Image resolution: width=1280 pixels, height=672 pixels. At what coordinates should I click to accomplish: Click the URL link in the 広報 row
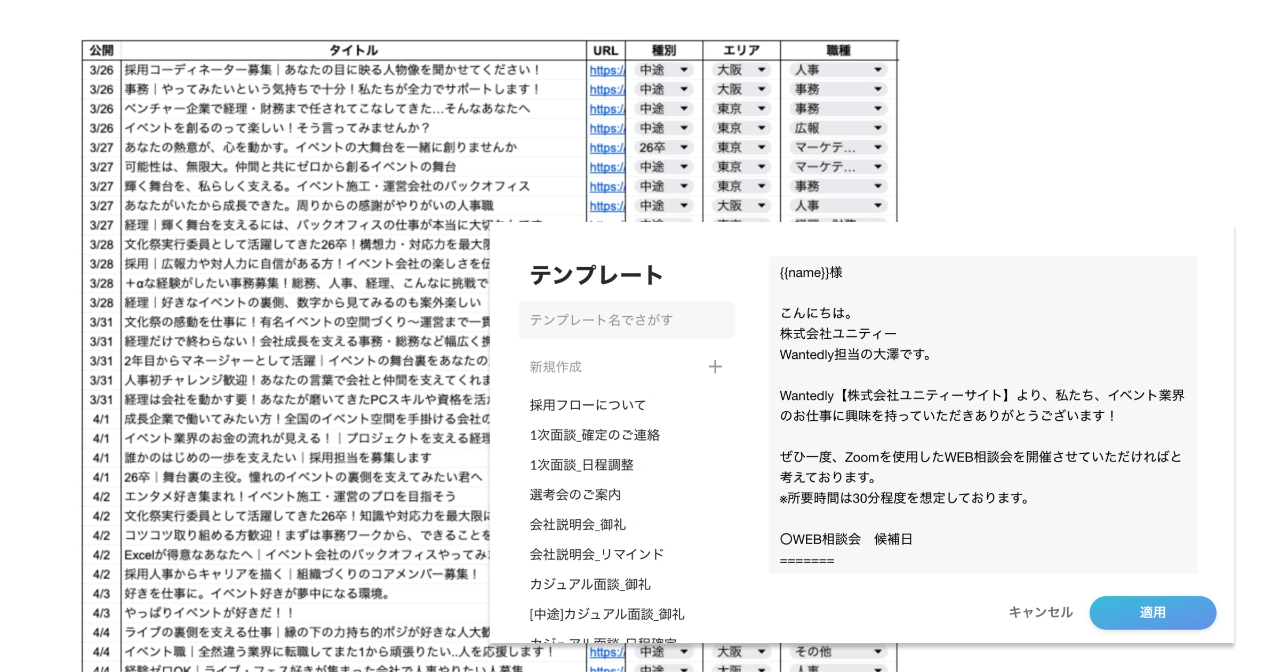click(606, 128)
